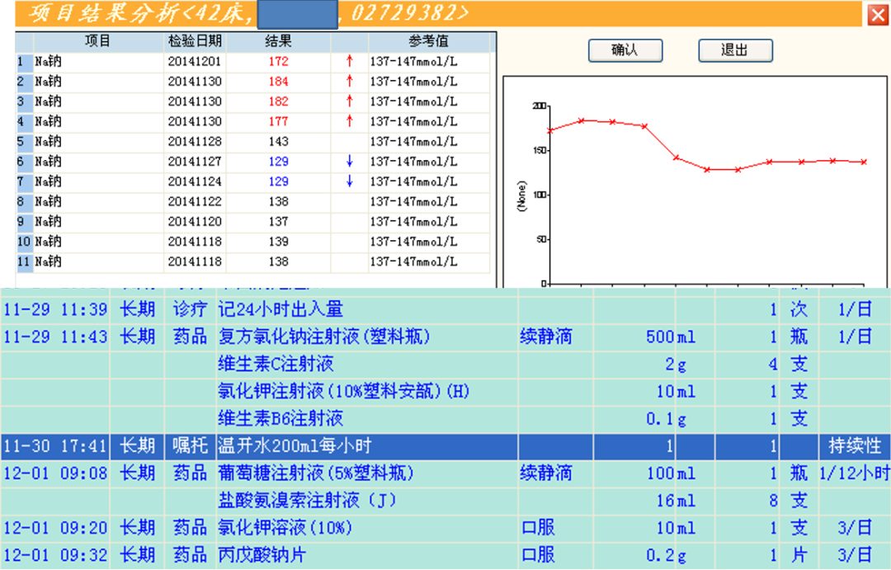Viewport: 891px width, 570px height.
Task: Click the up arrow beside result 182
Action: [349, 101]
